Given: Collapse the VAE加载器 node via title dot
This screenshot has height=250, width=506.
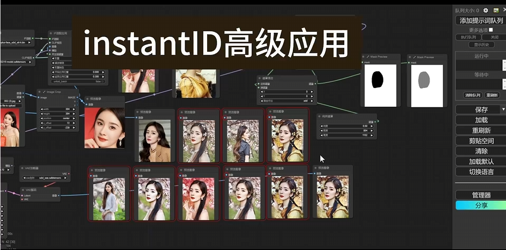Looking at the screenshot, I should click(22, 168).
